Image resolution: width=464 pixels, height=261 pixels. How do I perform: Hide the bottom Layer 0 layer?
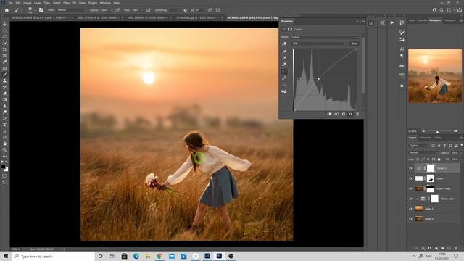point(410,219)
